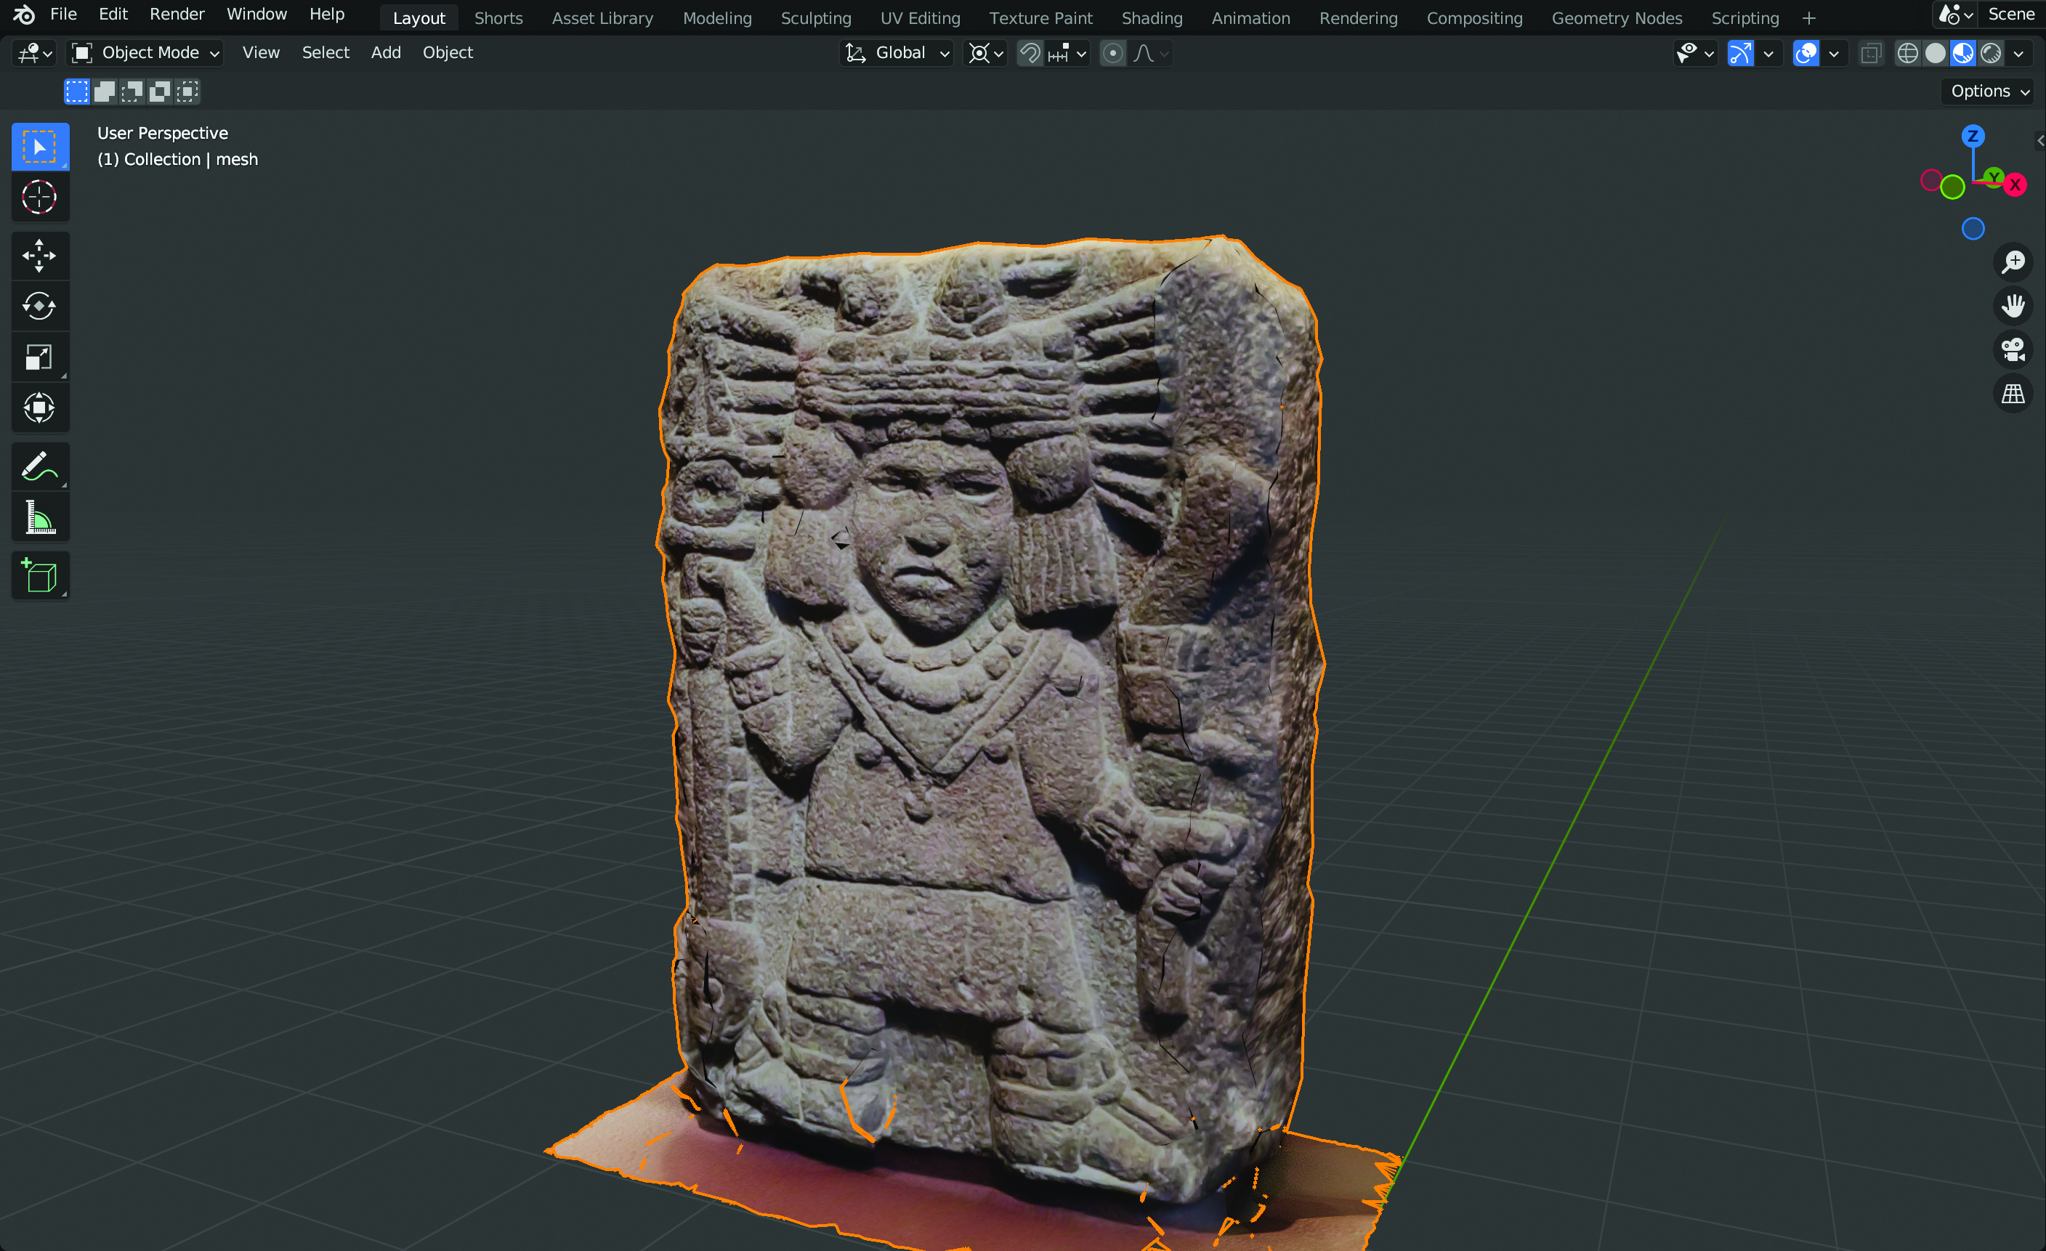Select the Annotate tool
The height and width of the screenshot is (1251, 2046).
[40, 467]
